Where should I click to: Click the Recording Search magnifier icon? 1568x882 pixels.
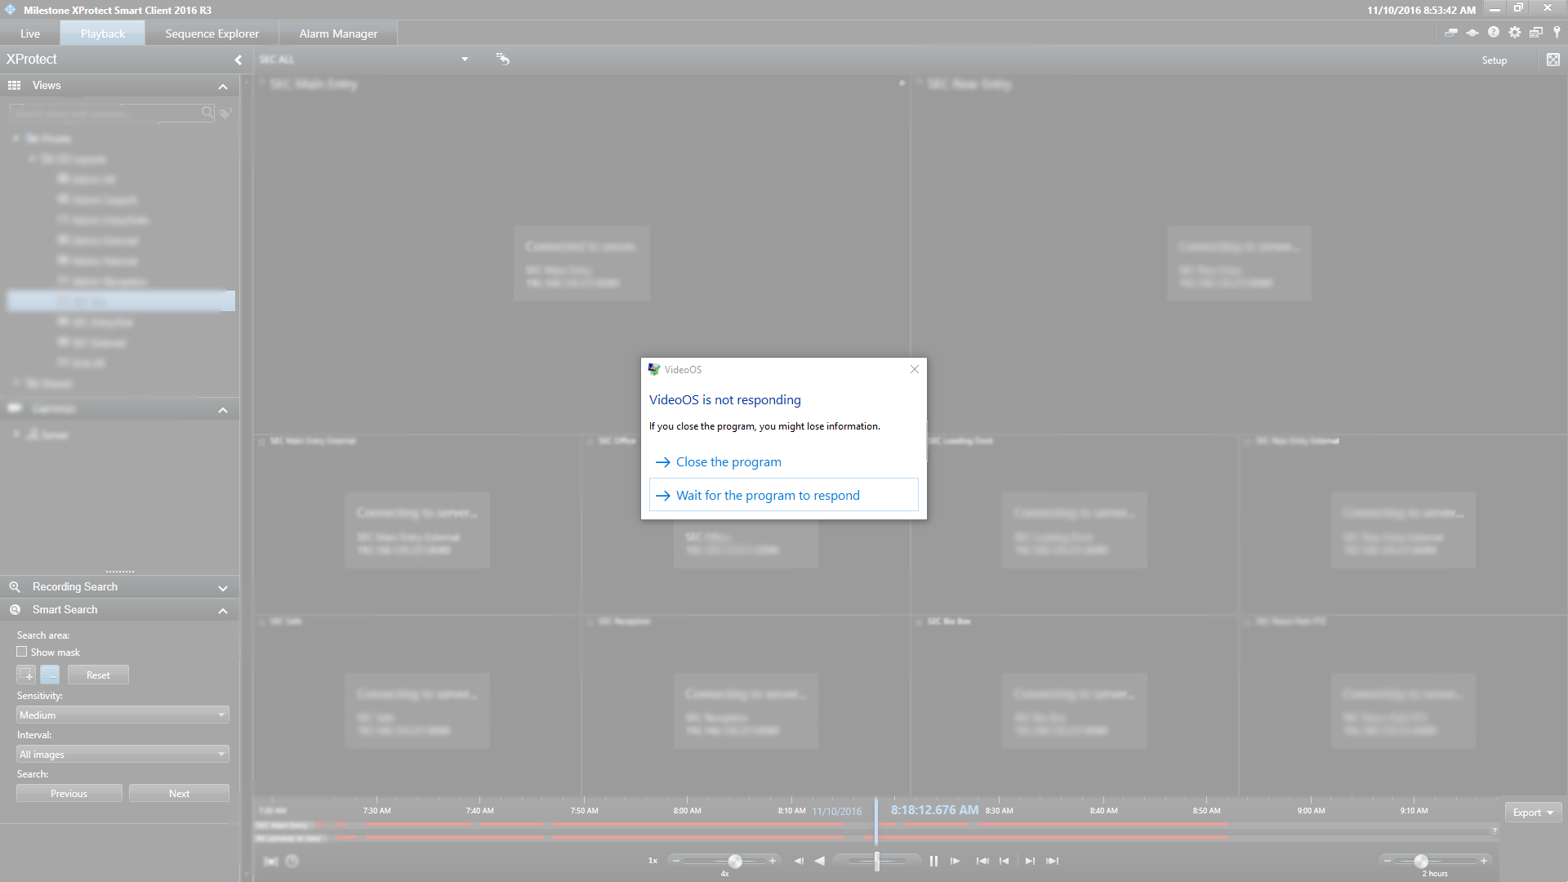coord(15,586)
